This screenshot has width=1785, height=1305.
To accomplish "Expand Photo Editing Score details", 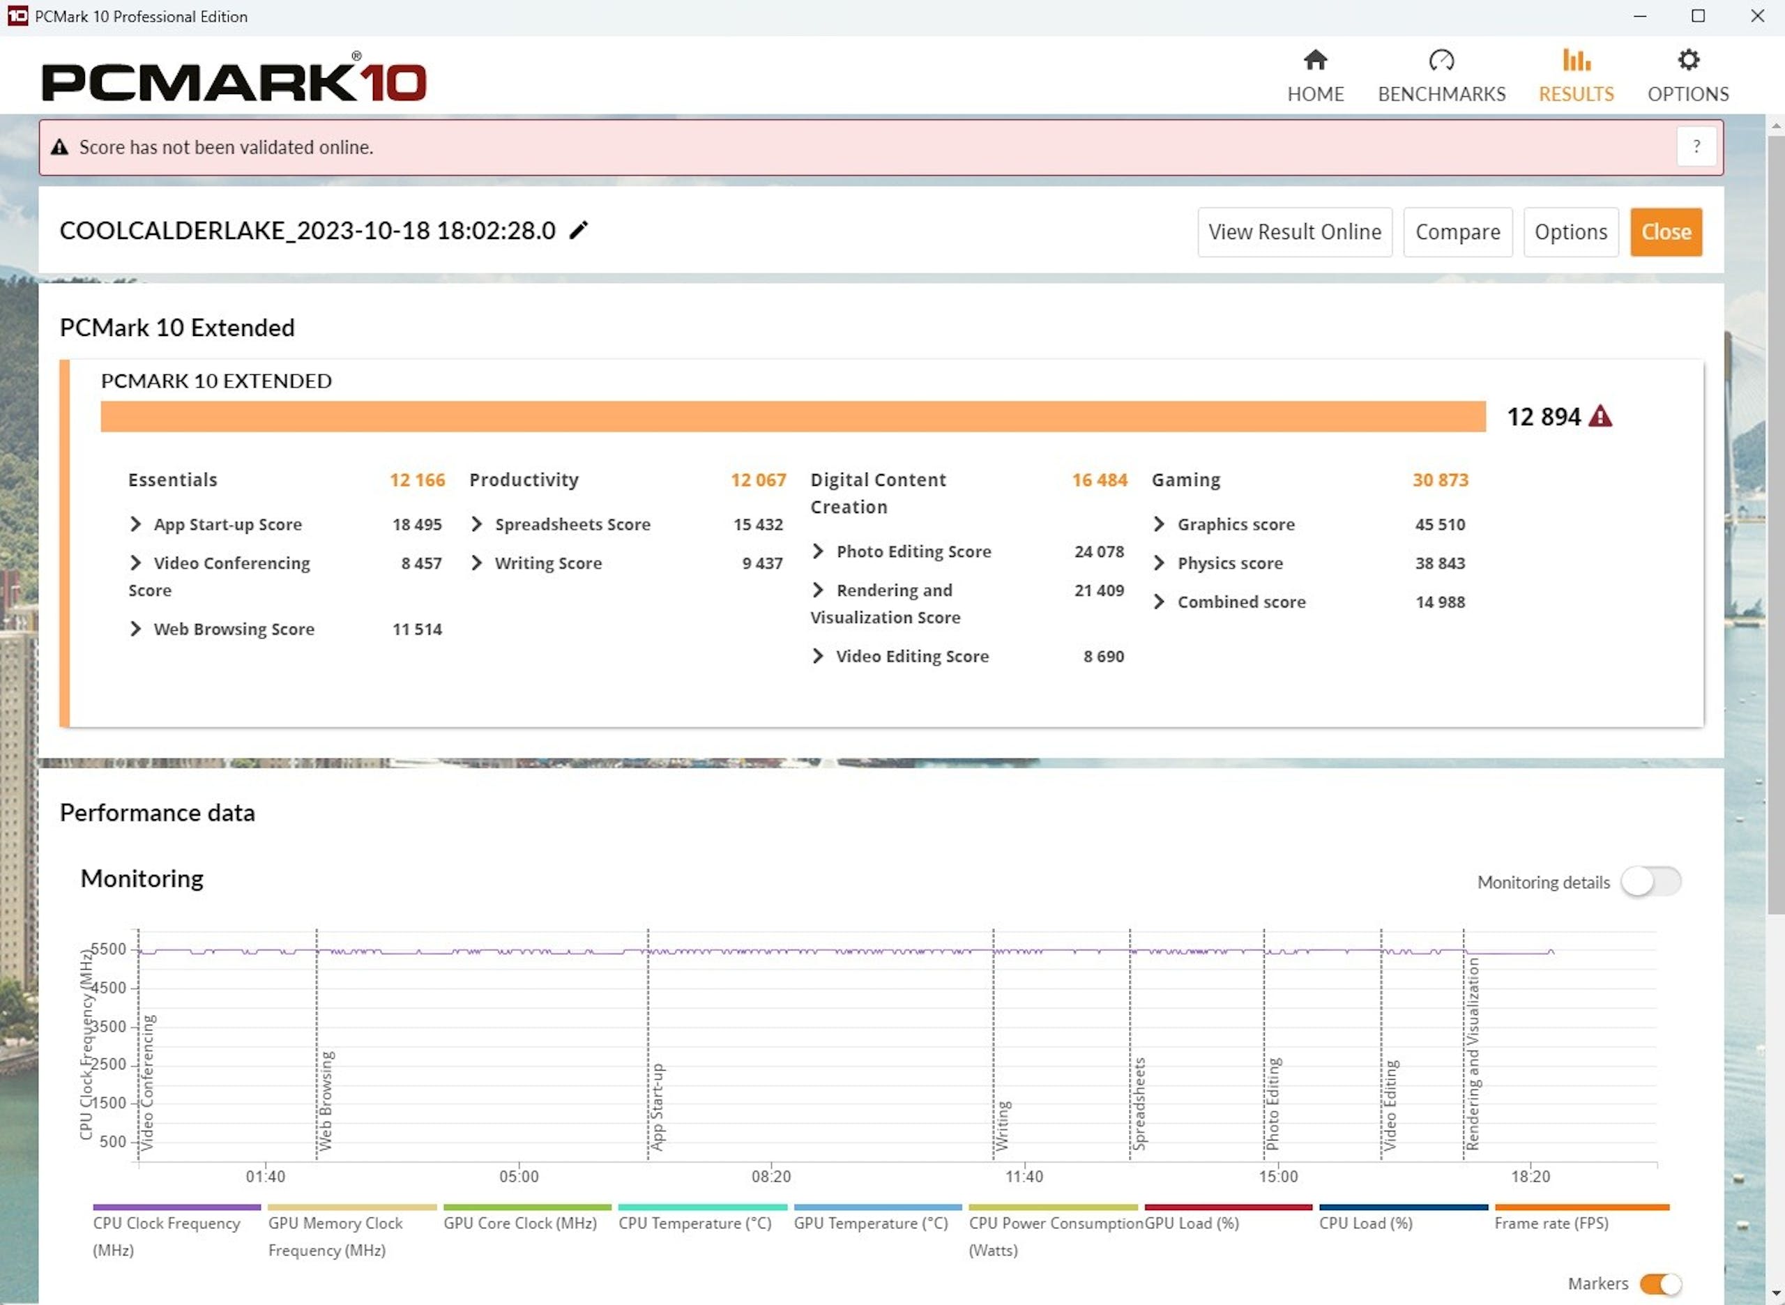I will 818,551.
